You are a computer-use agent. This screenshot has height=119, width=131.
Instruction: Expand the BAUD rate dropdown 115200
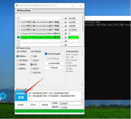tap(71, 107)
